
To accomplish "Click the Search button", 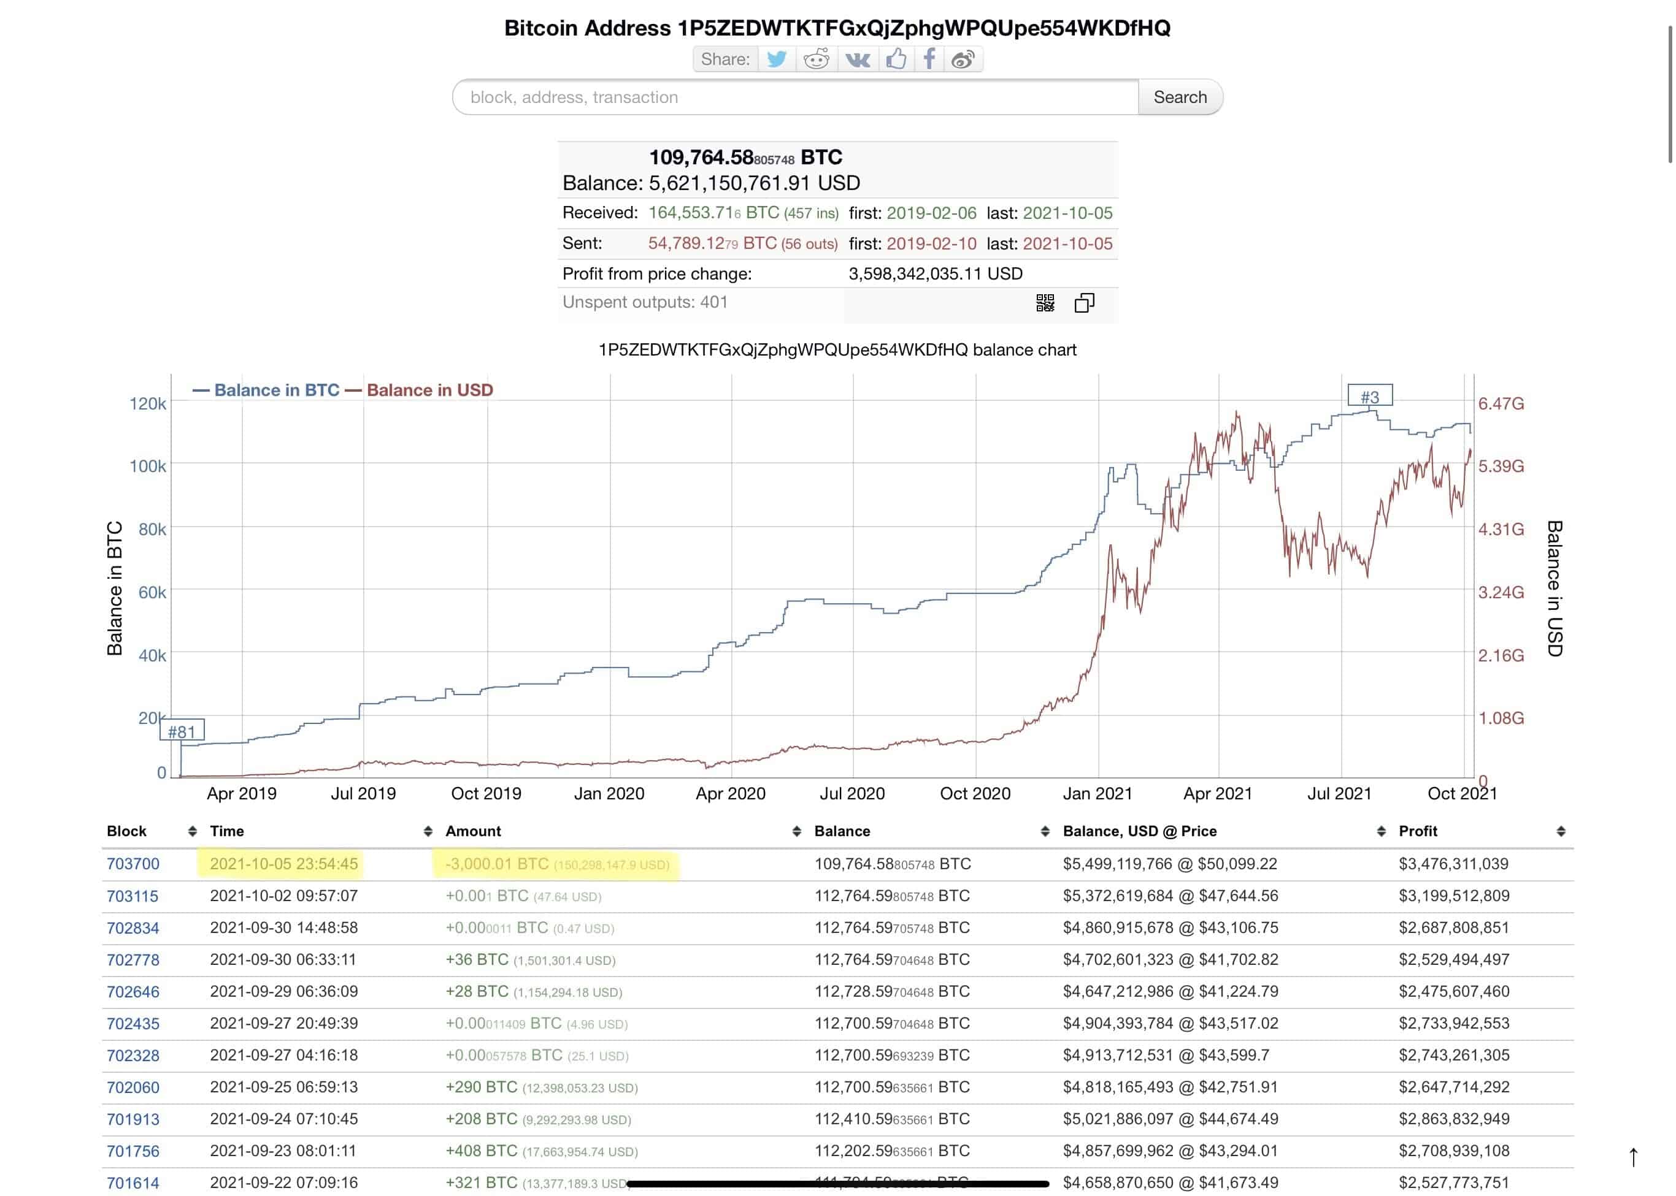I will coord(1180,97).
